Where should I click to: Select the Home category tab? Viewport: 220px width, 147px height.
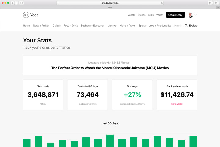pyautogui.click(x=26, y=26)
